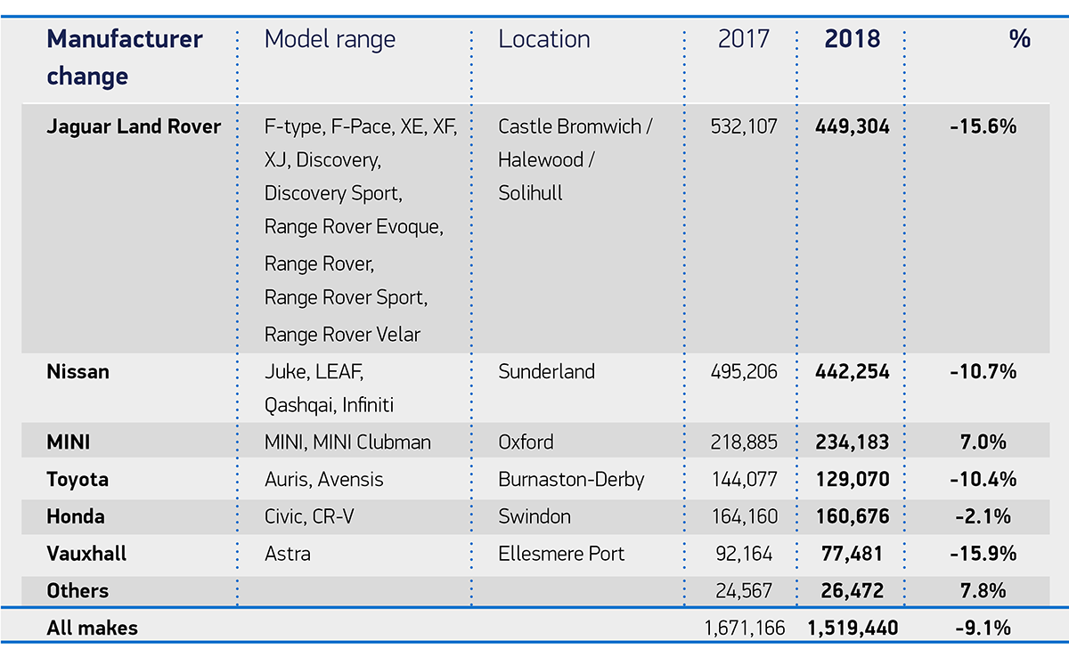Select the 'All makes' total row label
Viewport: 1069px width, 665px height.
pos(93,629)
